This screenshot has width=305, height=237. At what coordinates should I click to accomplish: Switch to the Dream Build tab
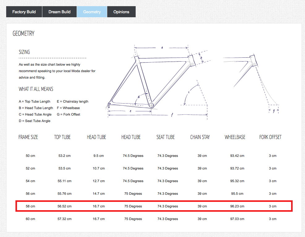point(59,12)
